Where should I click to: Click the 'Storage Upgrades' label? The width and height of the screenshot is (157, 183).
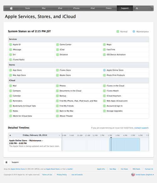tap(115, 111)
